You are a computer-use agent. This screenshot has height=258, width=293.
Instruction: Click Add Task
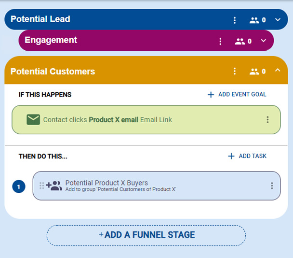pos(247,156)
